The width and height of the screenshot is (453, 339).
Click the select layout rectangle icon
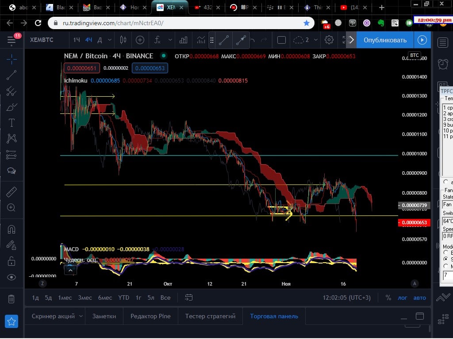coord(281,40)
